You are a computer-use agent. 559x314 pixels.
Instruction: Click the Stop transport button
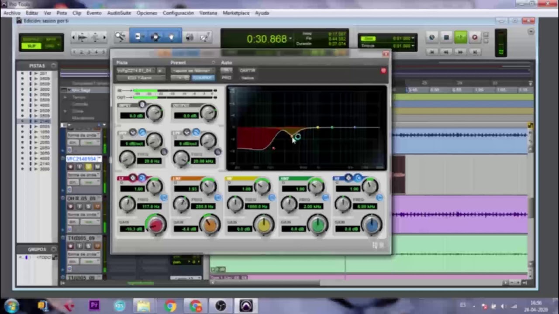click(x=446, y=38)
